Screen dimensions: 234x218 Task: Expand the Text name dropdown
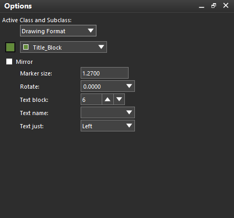point(108,112)
